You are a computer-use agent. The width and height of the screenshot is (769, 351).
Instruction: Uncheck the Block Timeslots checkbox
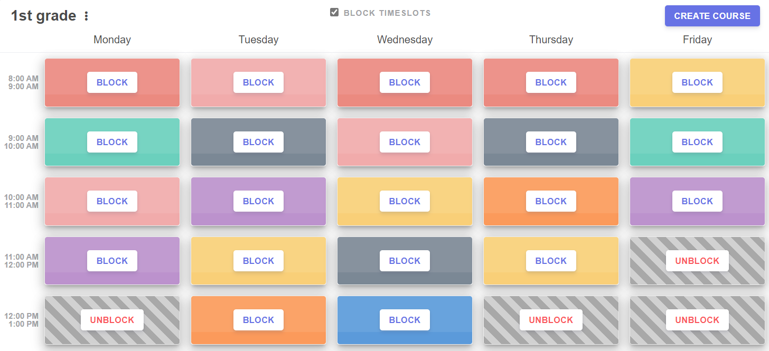pyautogui.click(x=334, y=13)
